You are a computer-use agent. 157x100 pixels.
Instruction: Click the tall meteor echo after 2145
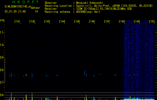[x=85, y=72]
